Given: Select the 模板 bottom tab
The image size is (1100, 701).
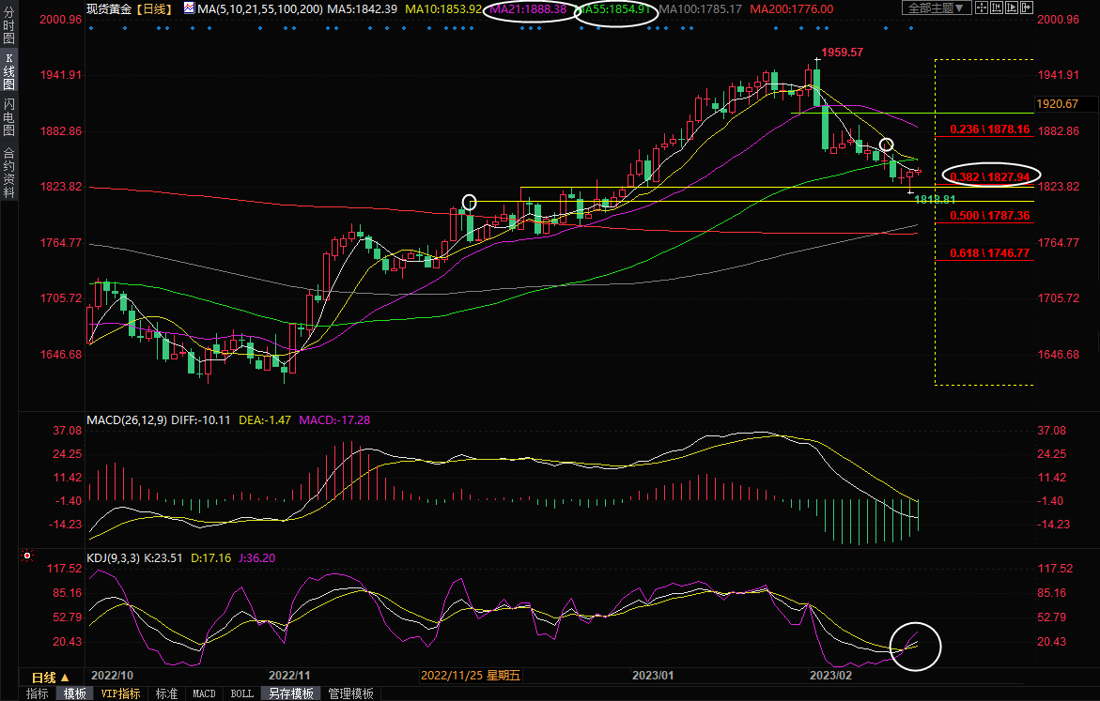Looking at the screenshot, I should point(75,693).
